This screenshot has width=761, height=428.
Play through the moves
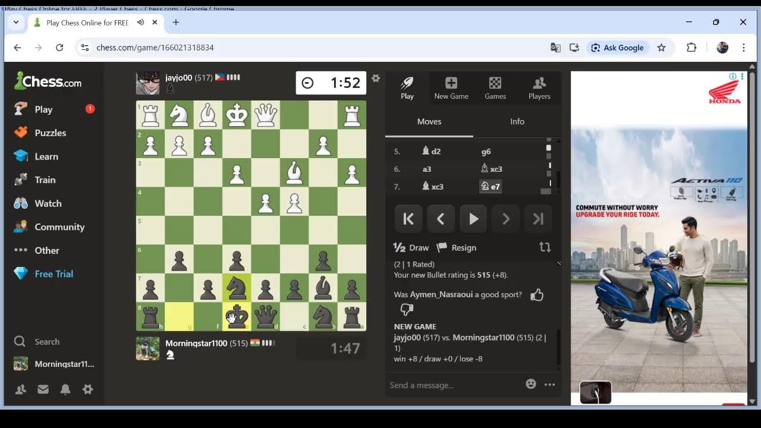[473, 219]
